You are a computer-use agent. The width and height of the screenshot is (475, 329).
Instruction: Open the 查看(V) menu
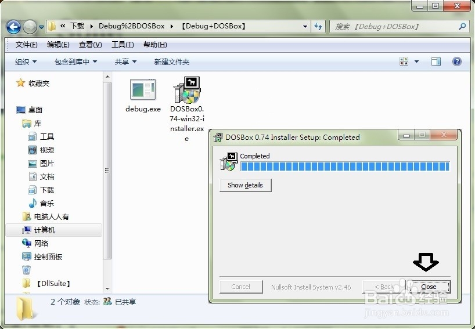(90, 45)
